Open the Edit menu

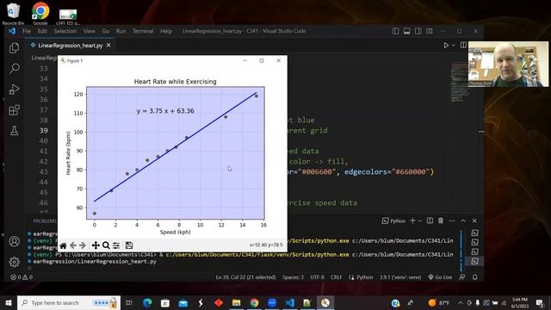pos(42,31)
